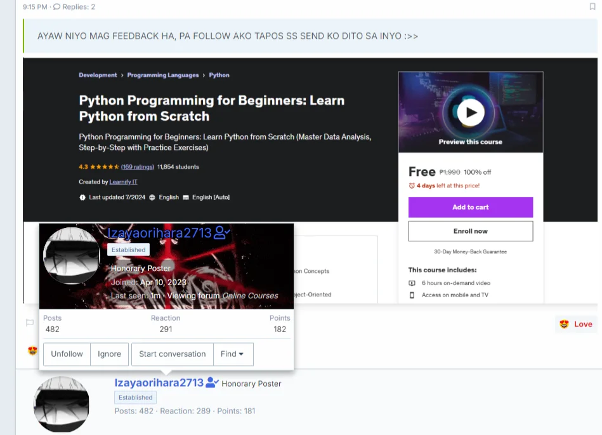Expand the Find dropdown
The height and width of the screenshot is (435, 602).
click(x=232, y=354)
